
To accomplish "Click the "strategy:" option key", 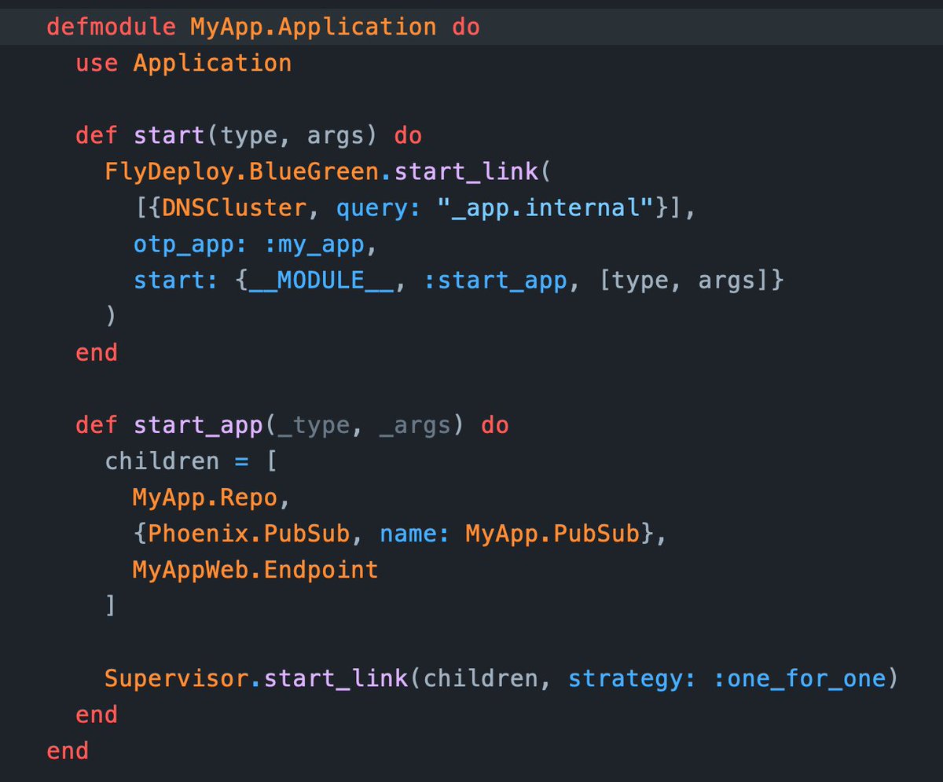I will (632, 678).
